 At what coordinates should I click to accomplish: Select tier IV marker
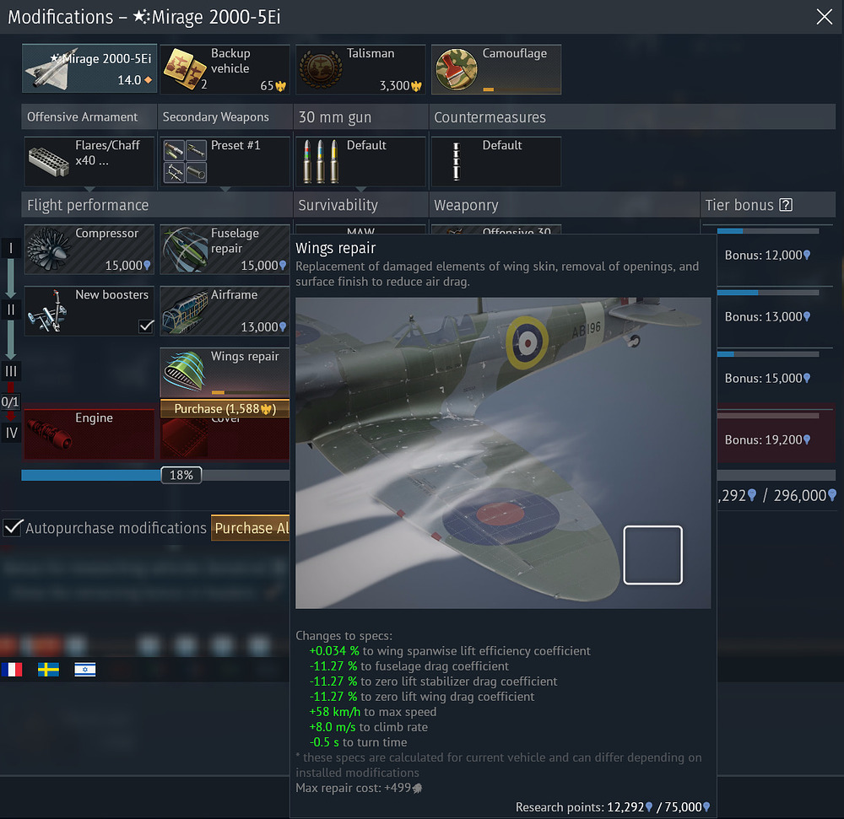11,433
